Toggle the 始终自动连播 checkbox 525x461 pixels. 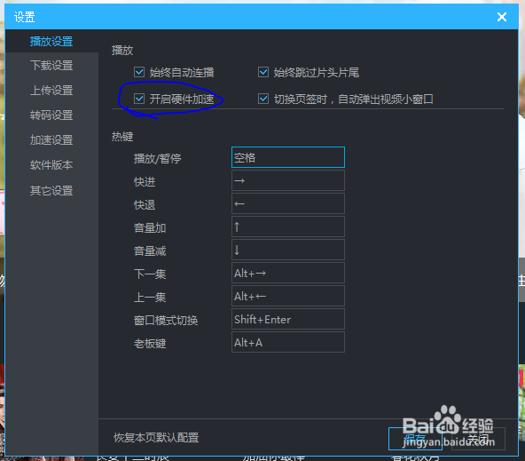139,72
